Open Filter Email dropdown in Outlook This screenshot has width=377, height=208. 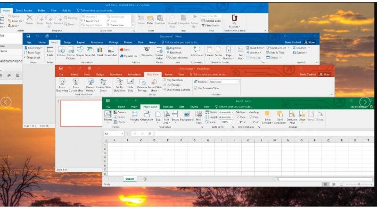click(210, 25)
